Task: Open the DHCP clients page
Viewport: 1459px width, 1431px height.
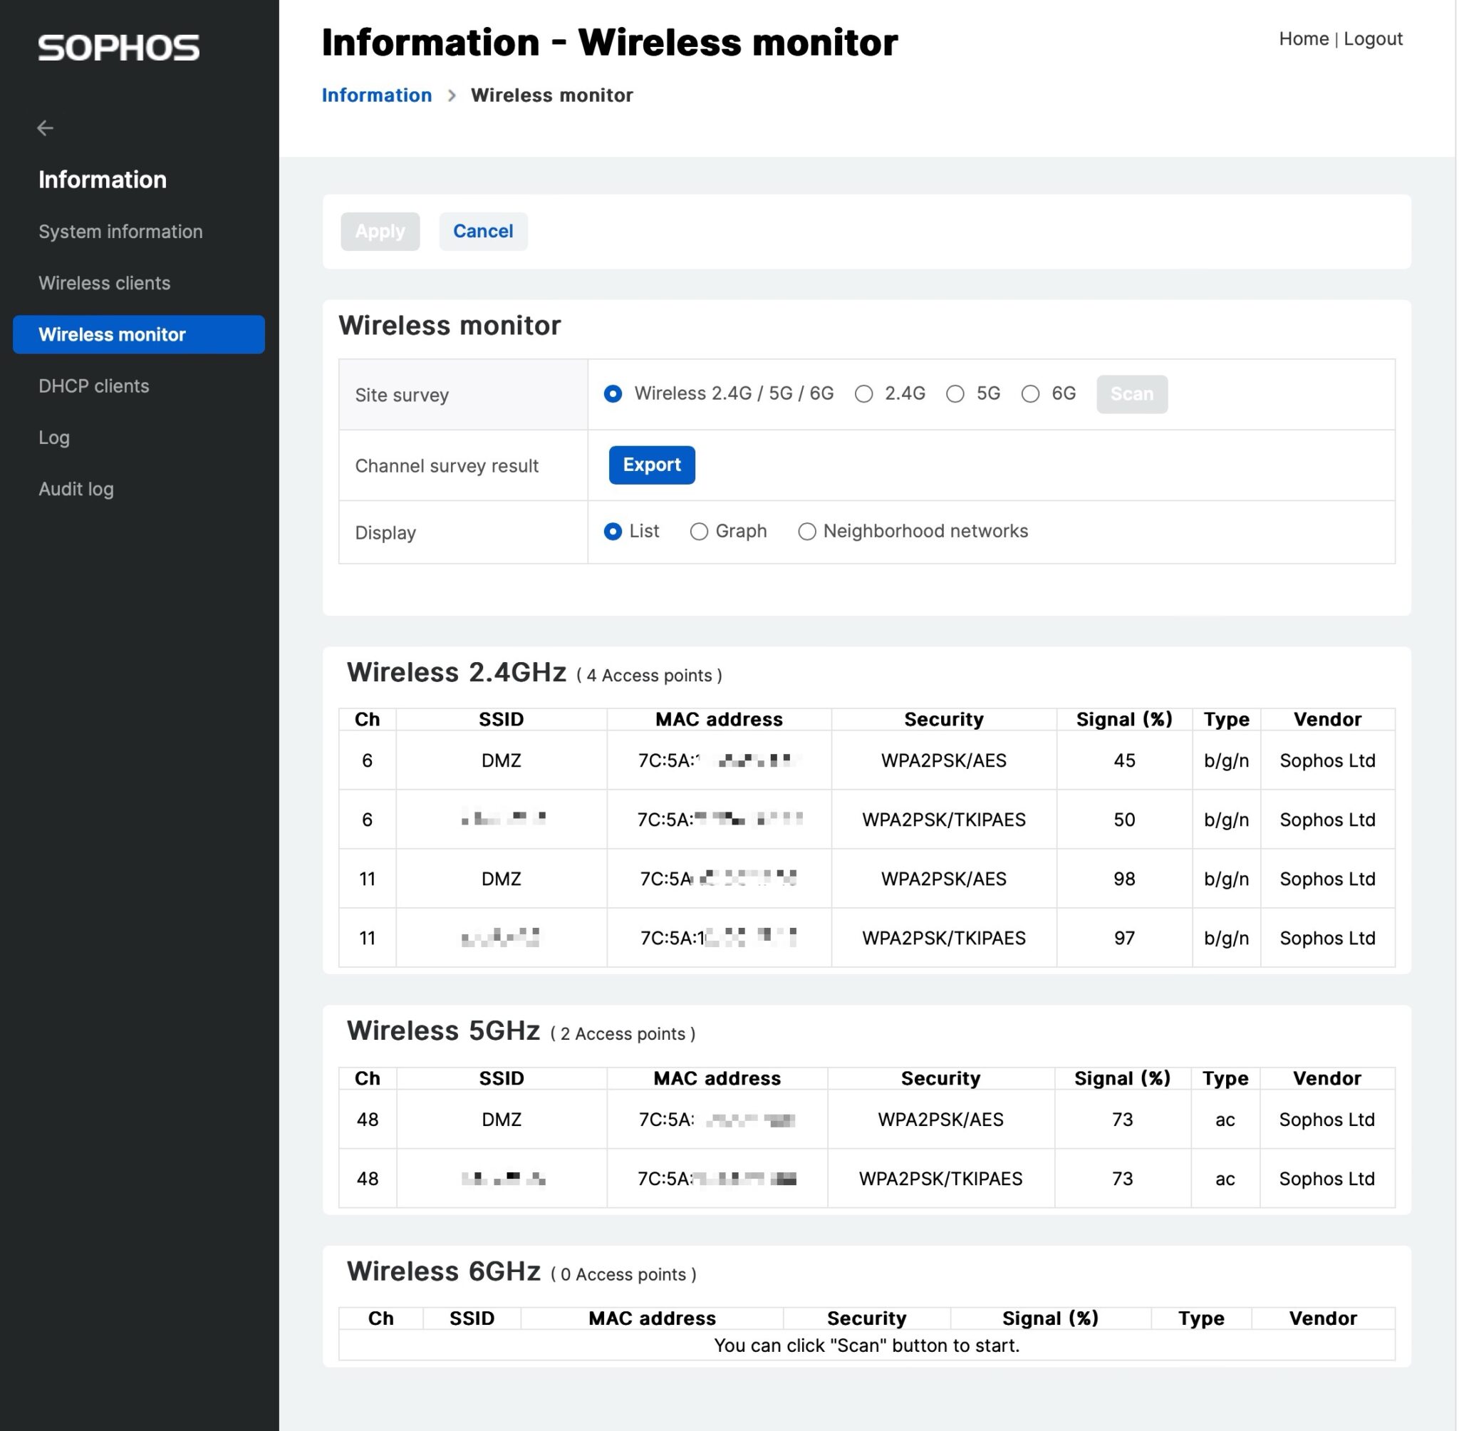Action: point(93,386)
